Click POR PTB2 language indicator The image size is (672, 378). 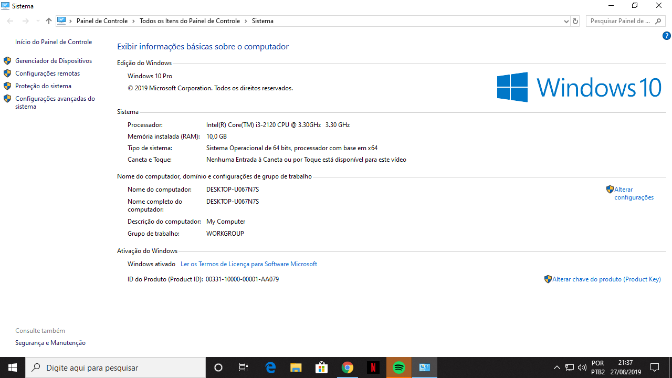(598, 367)
